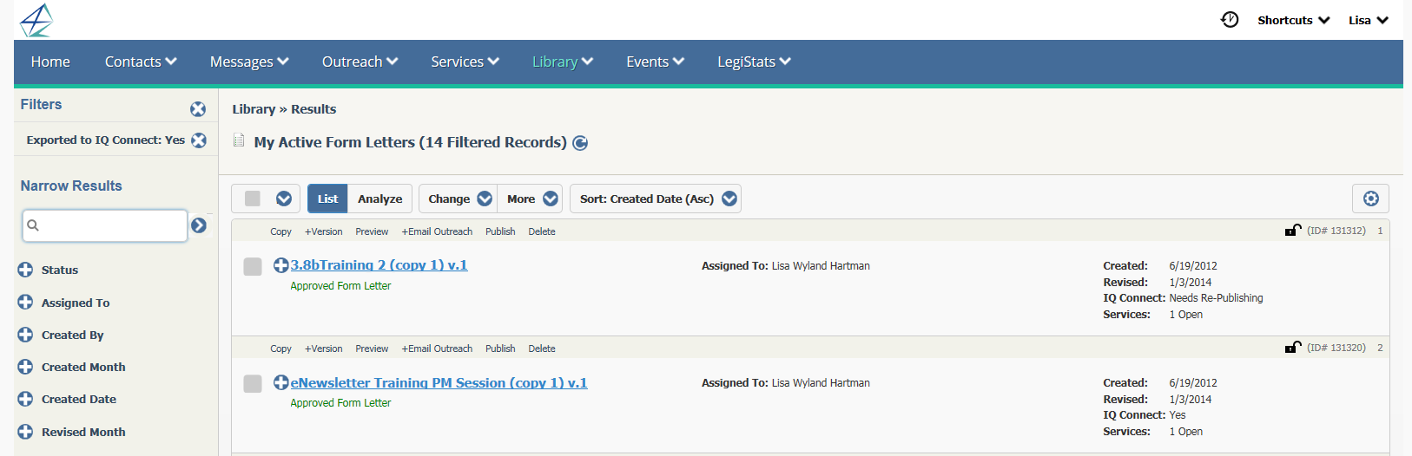Open the Events menu

point(656,62)
